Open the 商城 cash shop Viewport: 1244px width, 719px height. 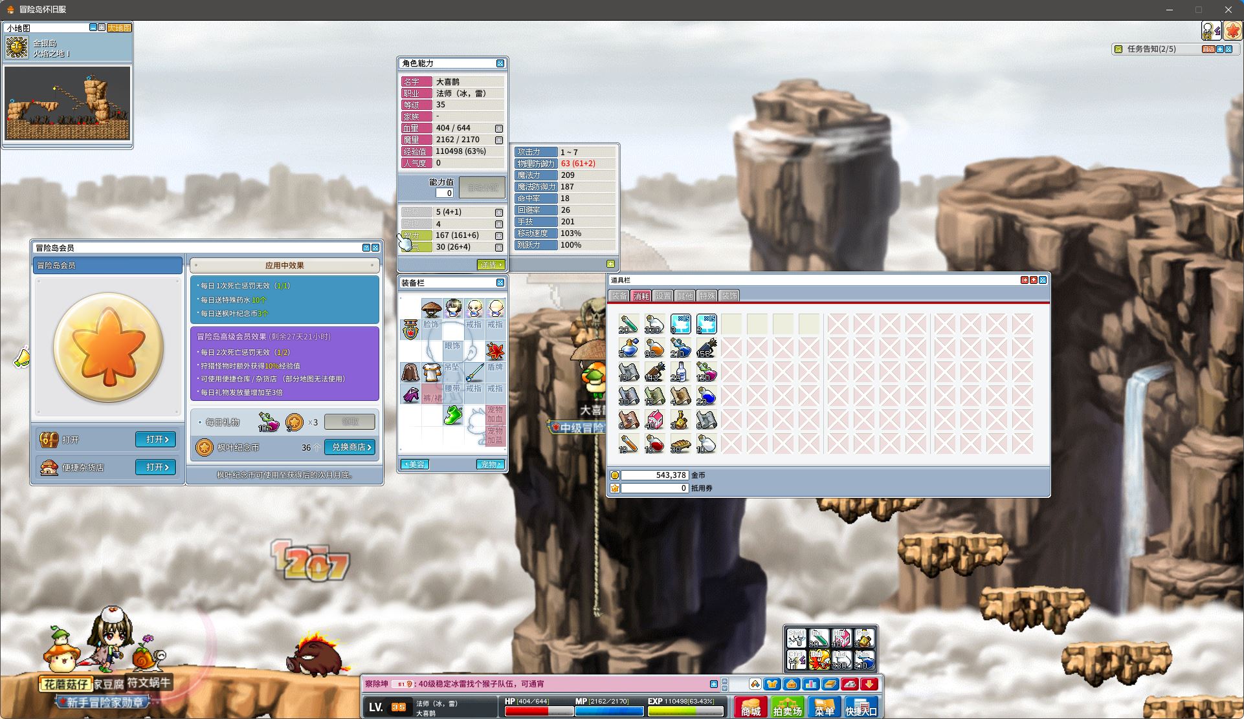coord(751,707)
